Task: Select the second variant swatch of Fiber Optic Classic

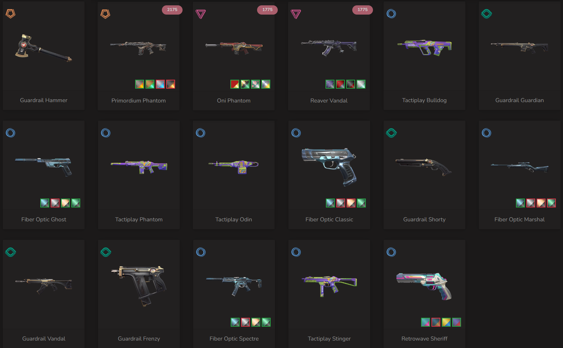Action: [x=341, y=203]
